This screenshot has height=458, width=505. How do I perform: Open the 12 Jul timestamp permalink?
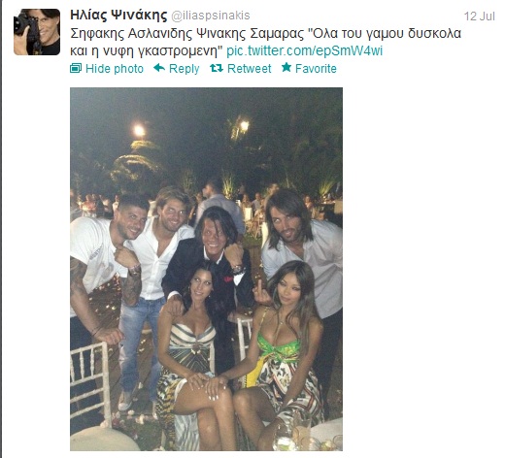pos(479,16)
